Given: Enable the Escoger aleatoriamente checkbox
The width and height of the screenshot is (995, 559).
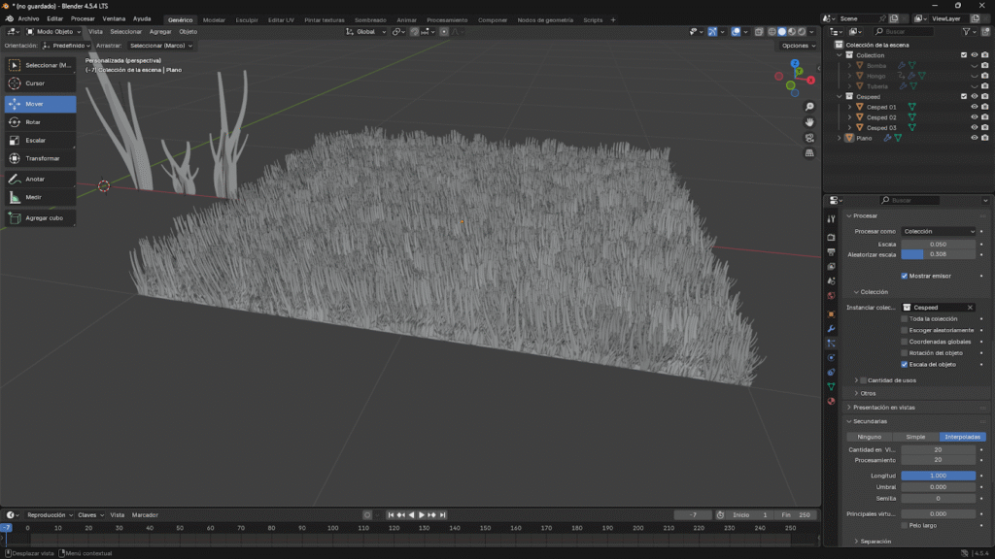Looking at the screenshot, I should pos(905,330).
